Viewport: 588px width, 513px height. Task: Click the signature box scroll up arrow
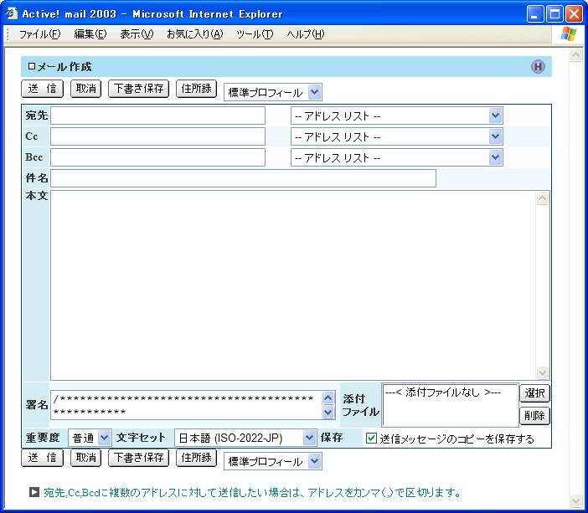tap(328, 398)
